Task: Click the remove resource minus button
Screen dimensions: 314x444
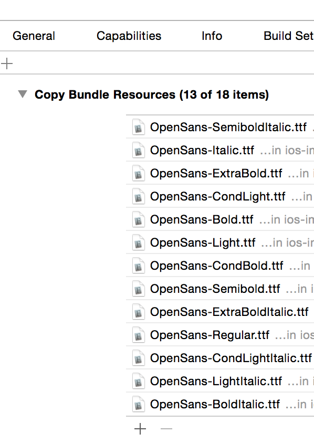Action: (x=166, y=429)
